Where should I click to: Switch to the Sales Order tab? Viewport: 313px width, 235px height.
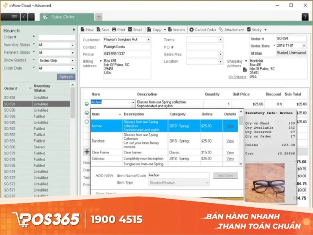(67, 17)
